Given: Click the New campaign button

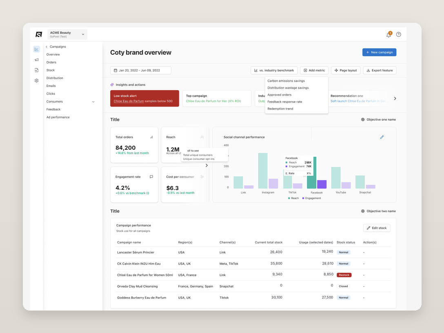Looking at the screenshot, I should [x=379, y=52].
